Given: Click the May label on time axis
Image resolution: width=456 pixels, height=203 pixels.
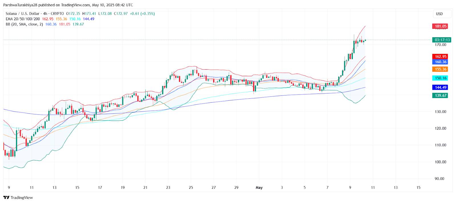Looking at the screenshot, I should pyautogui.click(x=259, y=188).
